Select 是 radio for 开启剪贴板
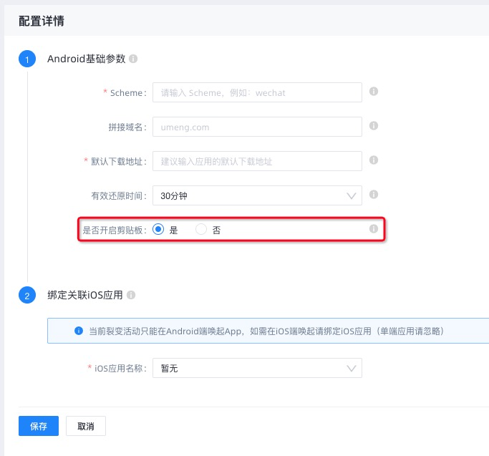 158,229
